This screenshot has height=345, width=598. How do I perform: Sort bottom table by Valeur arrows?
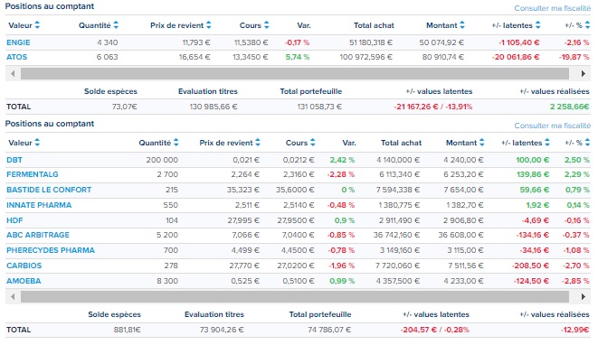coord(37,143)
